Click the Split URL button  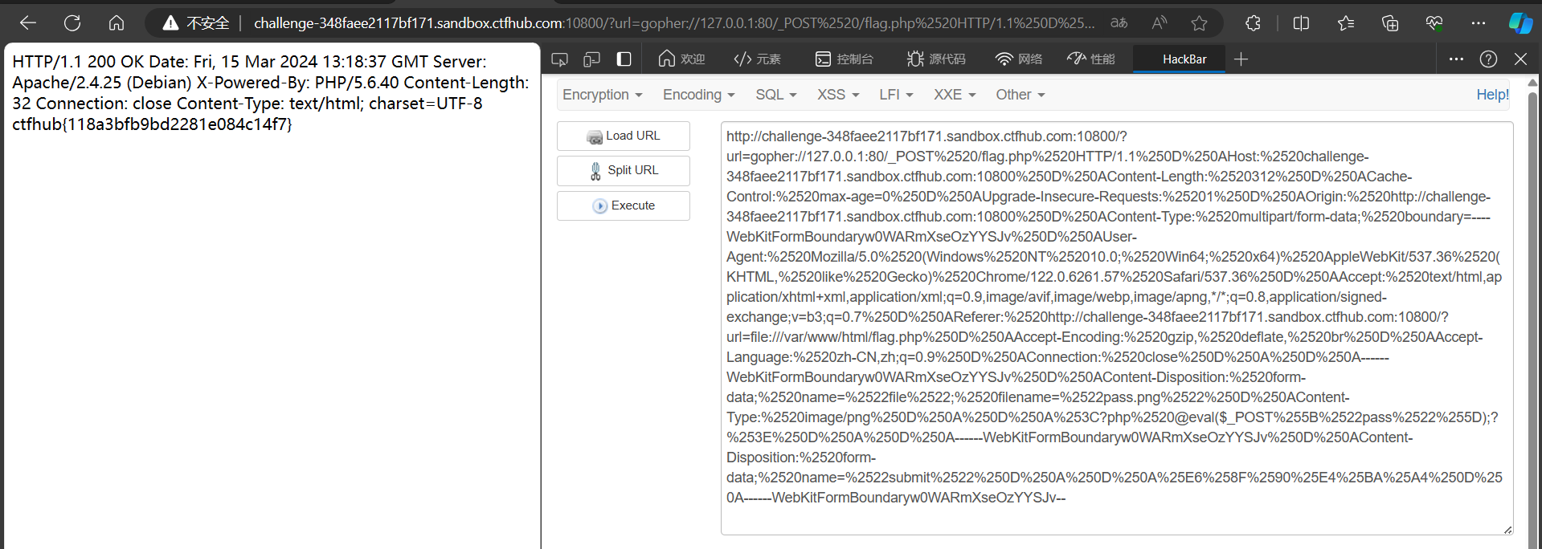coord(623,170)
